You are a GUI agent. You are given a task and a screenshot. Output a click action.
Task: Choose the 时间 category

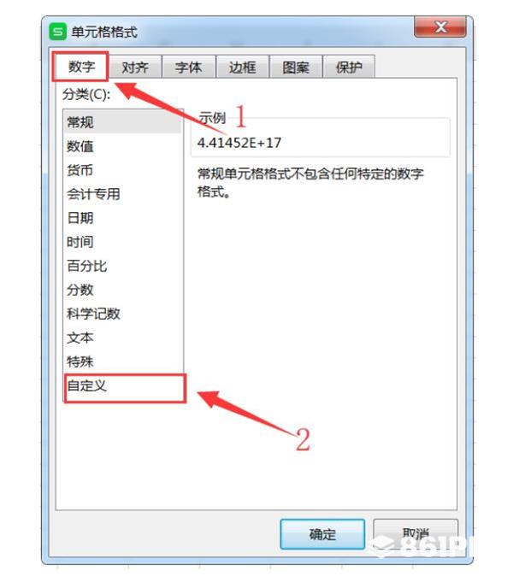point(123,242)
